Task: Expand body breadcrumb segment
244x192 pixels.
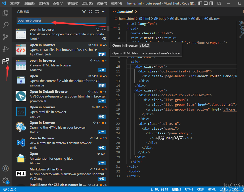Action: (x=162, y=19)
